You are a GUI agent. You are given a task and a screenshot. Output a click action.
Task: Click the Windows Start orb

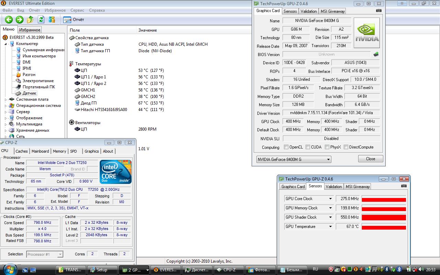tap(9, 269)
